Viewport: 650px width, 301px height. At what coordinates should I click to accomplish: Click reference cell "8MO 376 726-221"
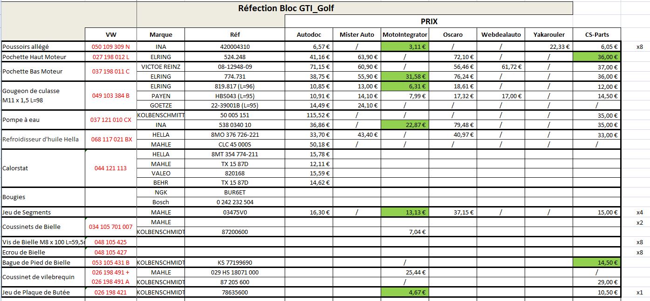point(235,135)
